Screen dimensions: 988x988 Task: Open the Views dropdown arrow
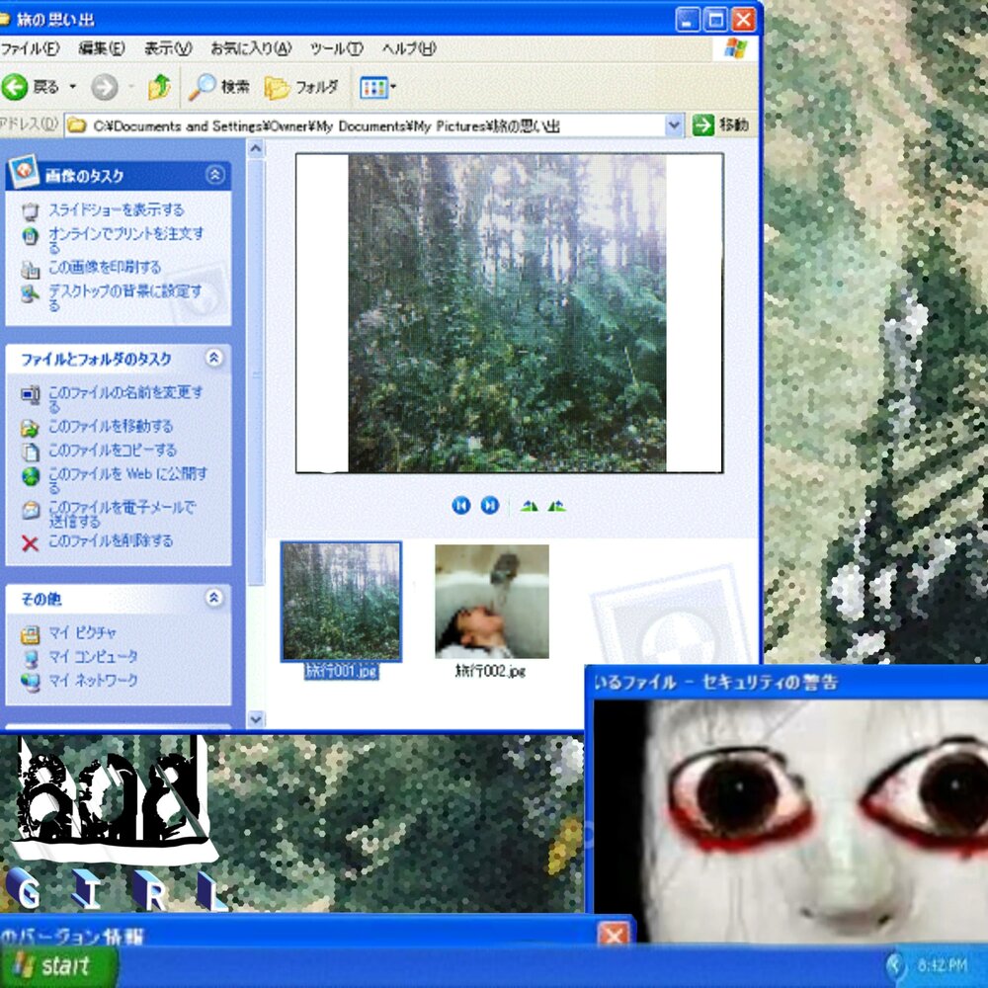coord(393,88)
